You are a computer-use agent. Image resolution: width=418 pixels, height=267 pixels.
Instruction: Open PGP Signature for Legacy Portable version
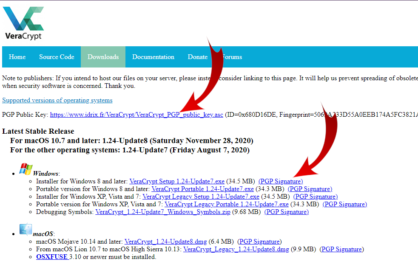tap(345, 205)
